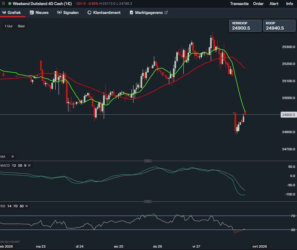
Task: Click the 25300.0 price axis label
Action: [288, 47]
